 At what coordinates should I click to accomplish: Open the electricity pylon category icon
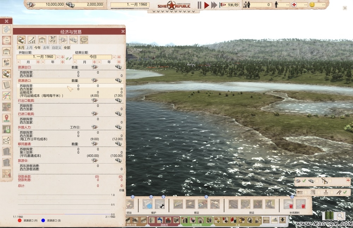pos(151,220)
